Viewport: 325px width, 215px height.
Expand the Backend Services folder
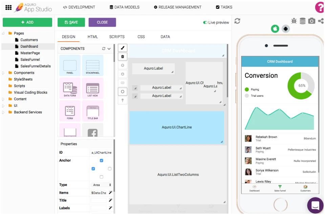pos(3,112)
